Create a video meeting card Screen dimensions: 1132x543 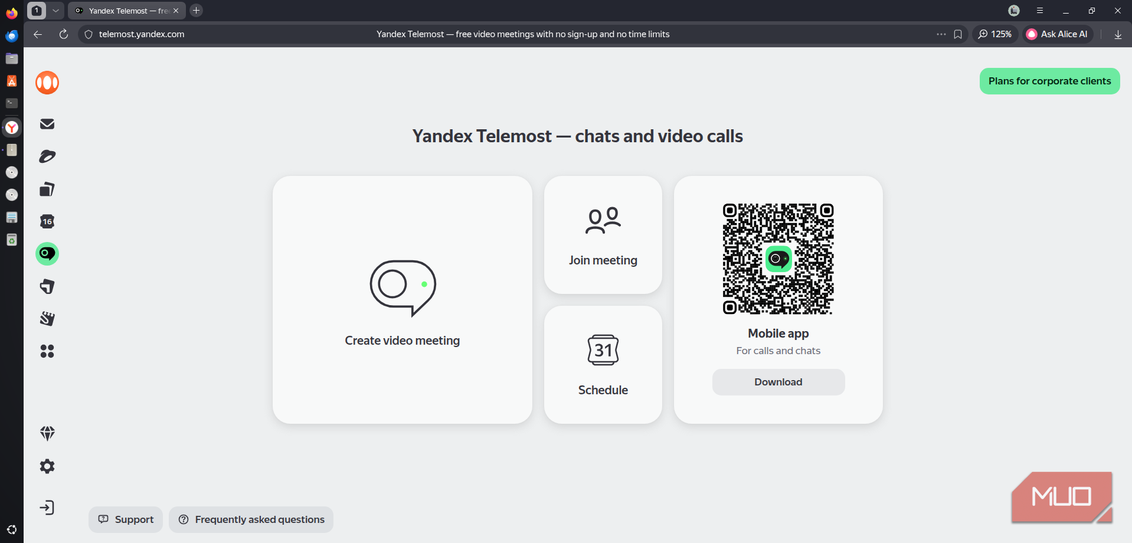tap(403, 300)
